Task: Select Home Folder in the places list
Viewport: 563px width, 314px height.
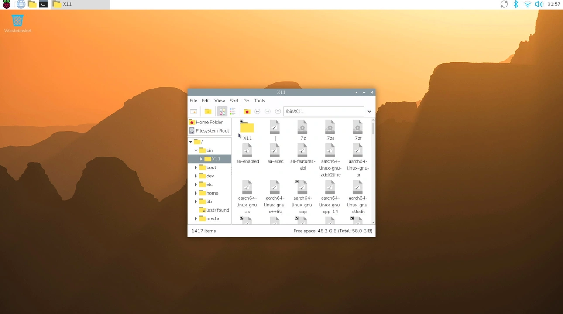Action: click(209, 122)
